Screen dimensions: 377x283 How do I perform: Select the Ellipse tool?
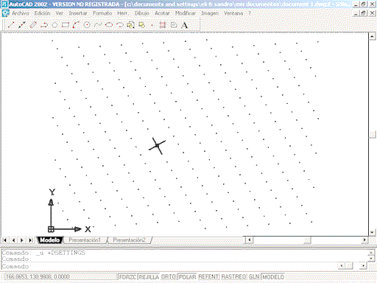click(109, 25)
